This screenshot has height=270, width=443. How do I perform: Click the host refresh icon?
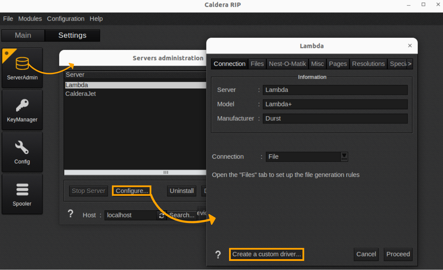(162, 215)
